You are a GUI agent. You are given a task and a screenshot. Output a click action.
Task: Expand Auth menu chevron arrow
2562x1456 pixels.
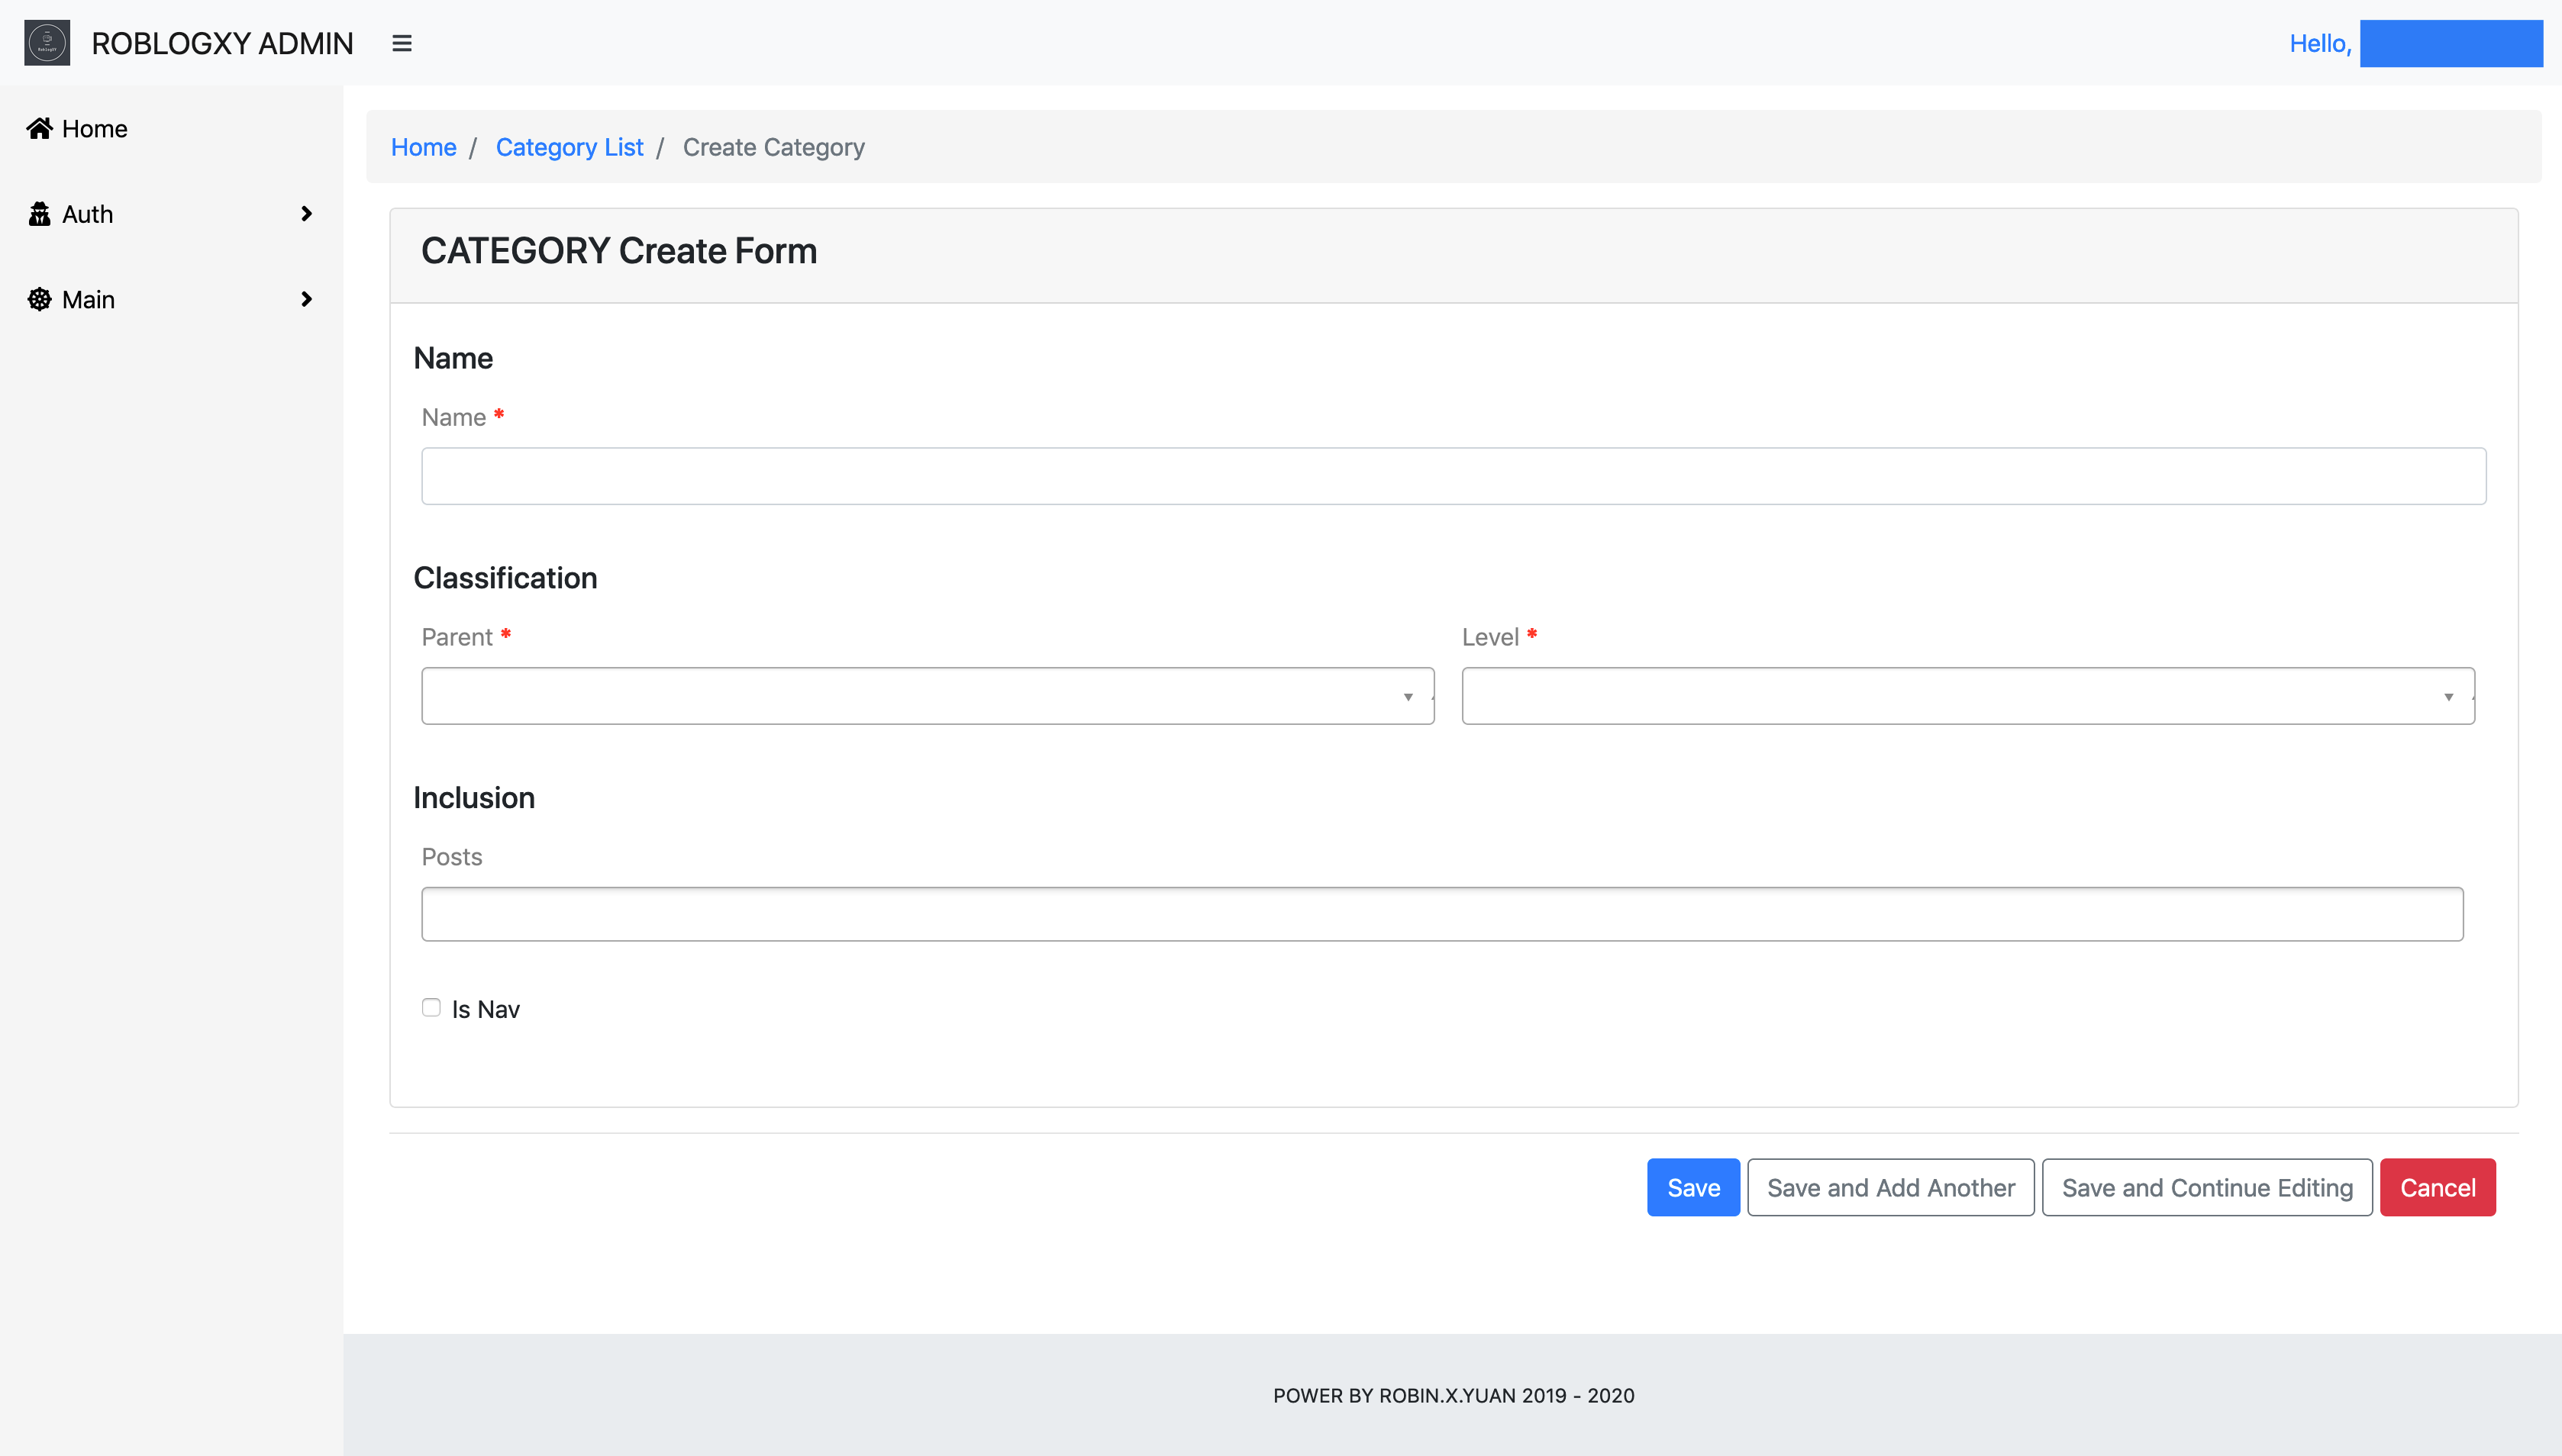[306, 214]
